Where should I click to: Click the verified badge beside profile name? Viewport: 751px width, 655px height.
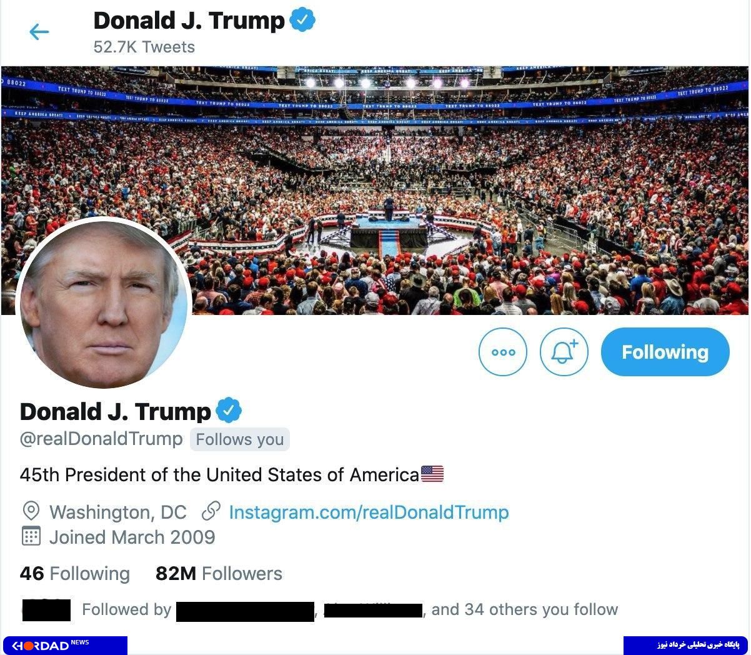pyautogui.click(x=229, y=411)
